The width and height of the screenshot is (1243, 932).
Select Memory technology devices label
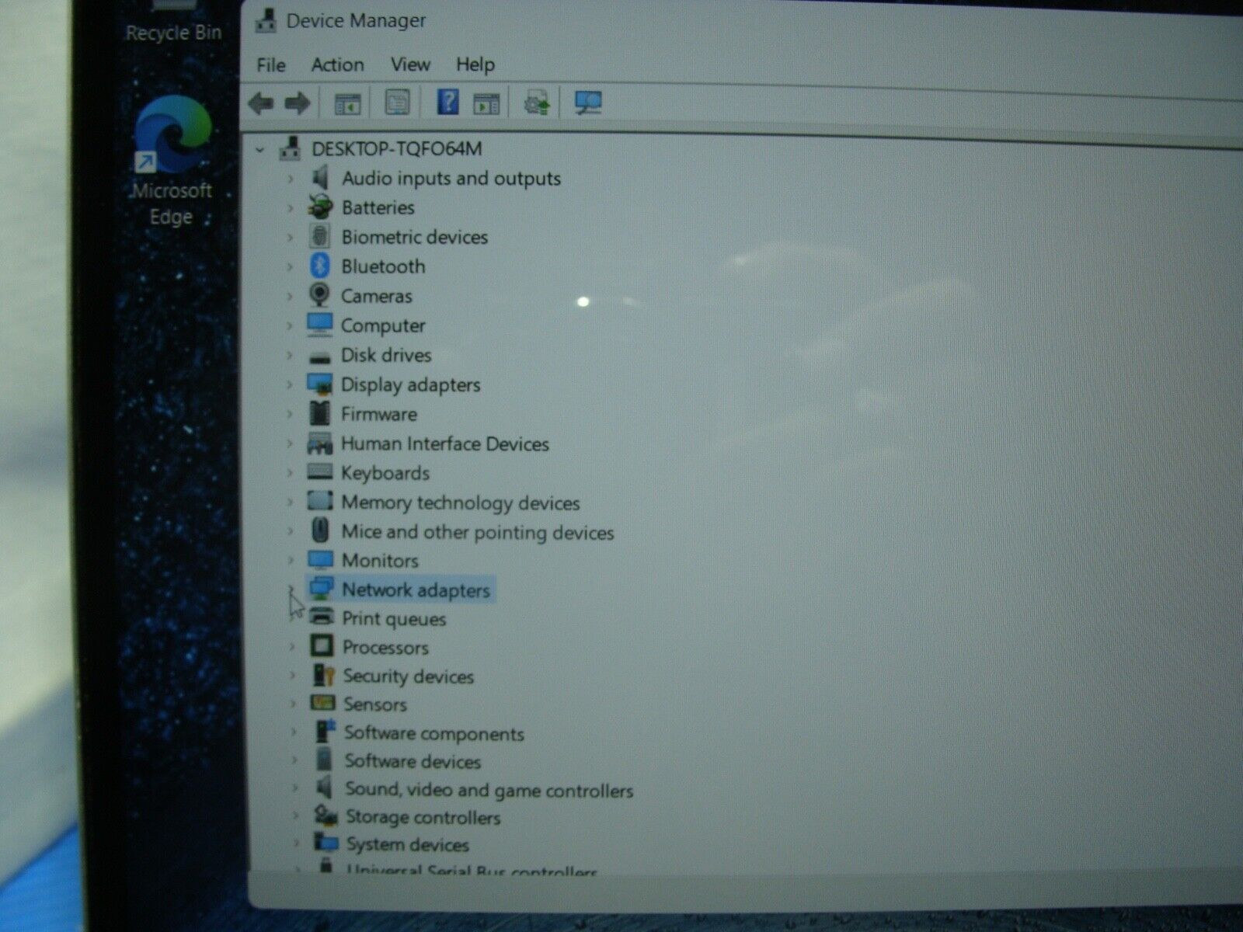click(461, 503)
